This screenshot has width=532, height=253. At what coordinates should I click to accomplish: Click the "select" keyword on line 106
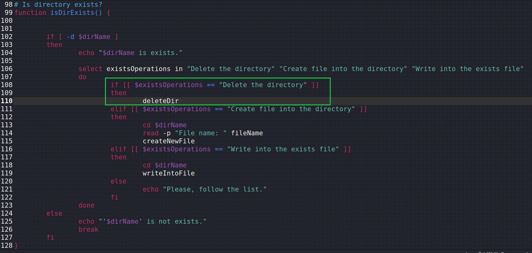pos(90,69)
